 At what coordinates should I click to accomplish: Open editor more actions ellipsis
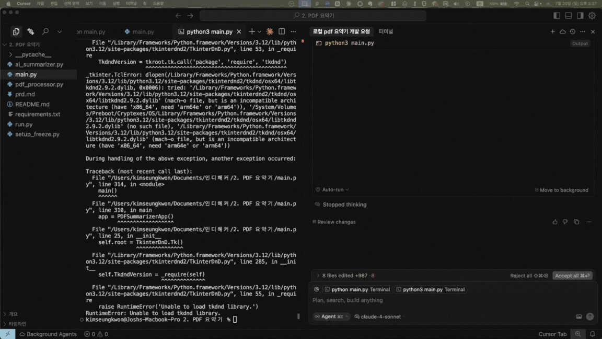tap(293, 31)
